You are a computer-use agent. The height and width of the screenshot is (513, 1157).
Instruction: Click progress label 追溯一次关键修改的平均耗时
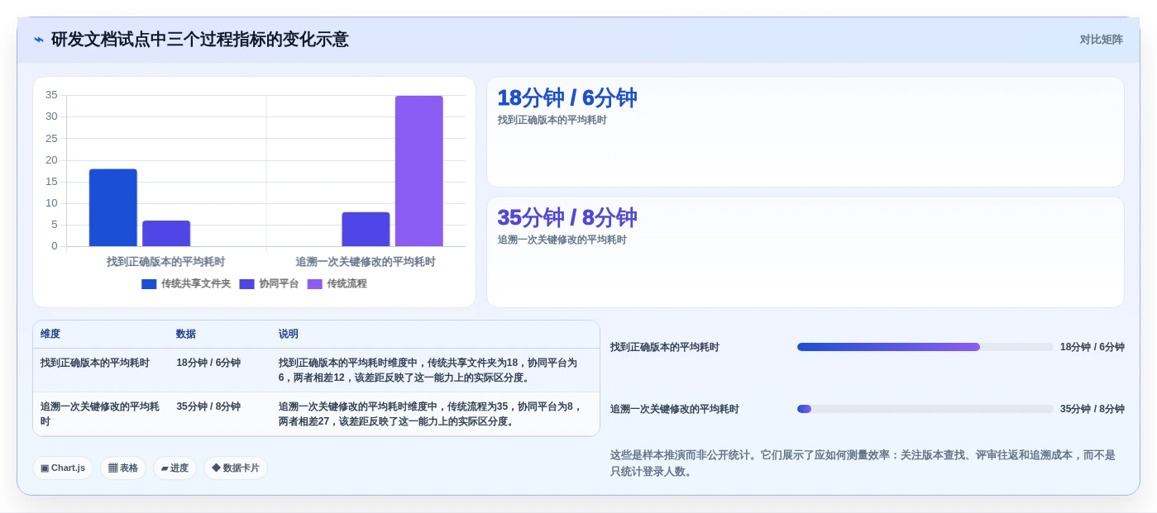point(675,409)
